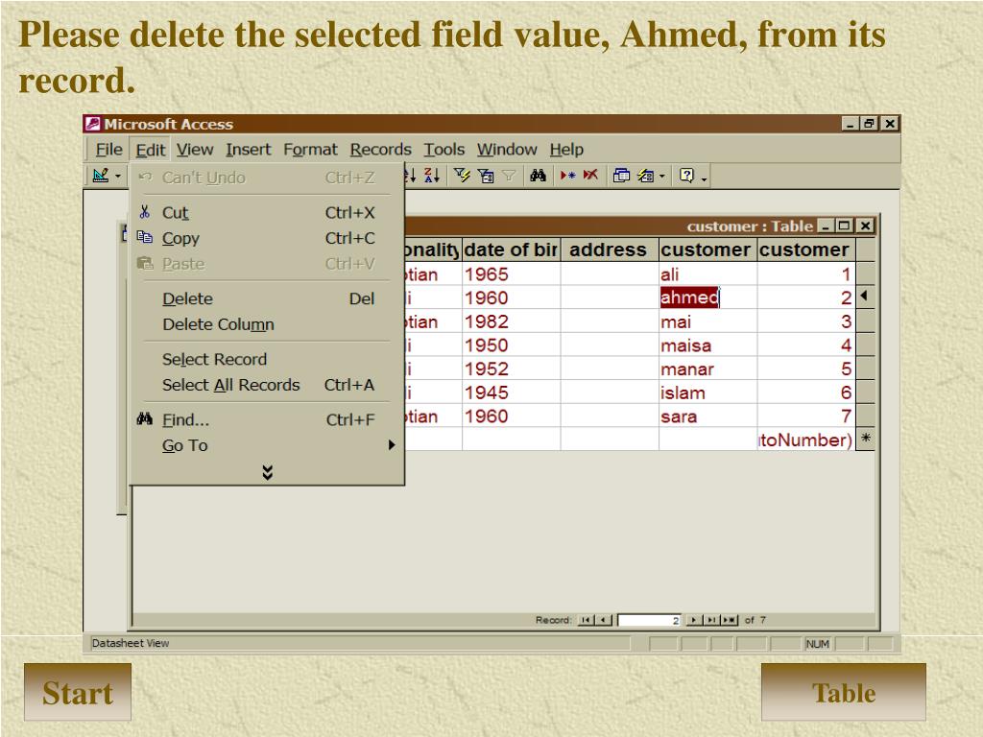
Task: Choose Delete Column in Edit menu
Action: point(267,324)
